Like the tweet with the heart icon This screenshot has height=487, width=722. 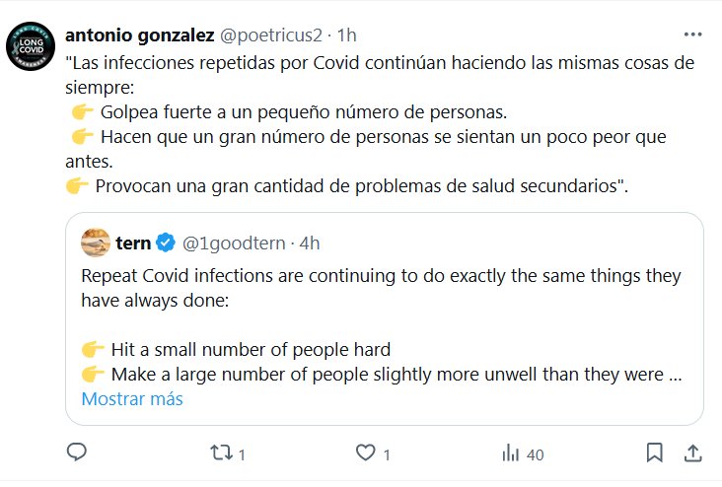click(366, 453)
